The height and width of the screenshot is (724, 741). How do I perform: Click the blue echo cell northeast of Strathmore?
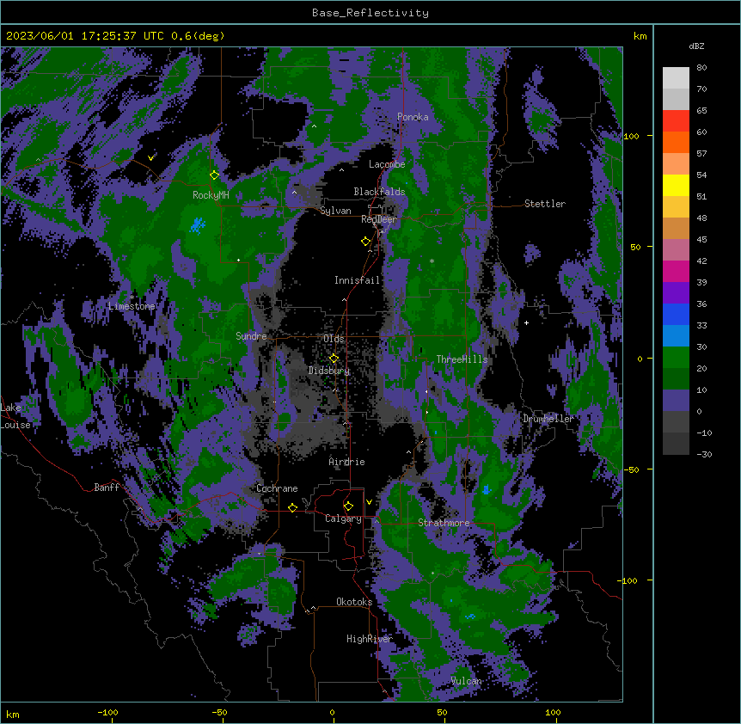pos(486,489)
